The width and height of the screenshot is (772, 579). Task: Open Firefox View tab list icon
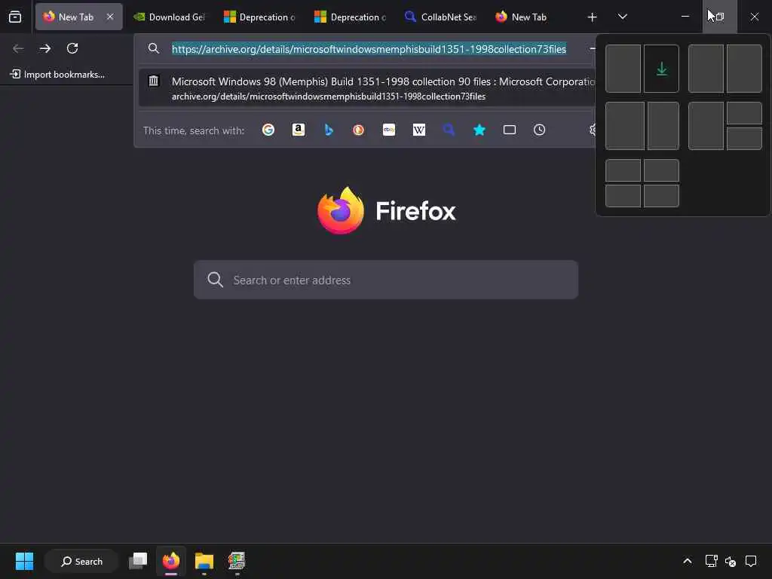point(15,17)
